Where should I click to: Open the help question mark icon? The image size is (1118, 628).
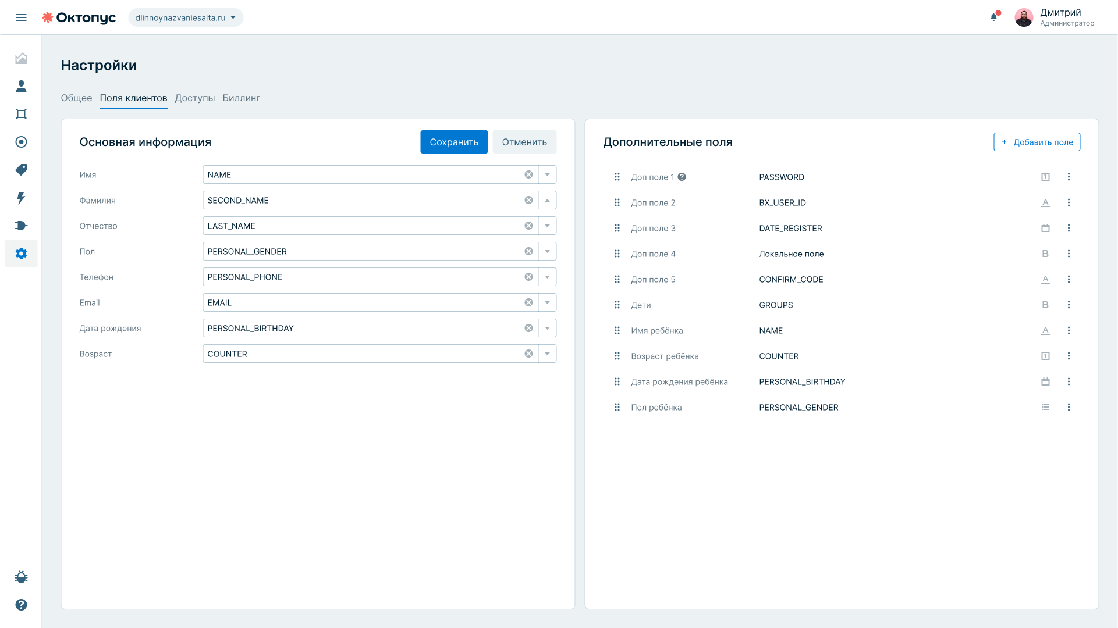[x=21, y=605]
